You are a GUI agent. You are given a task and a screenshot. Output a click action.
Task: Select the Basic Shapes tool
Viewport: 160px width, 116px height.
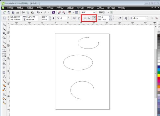pos(4,64)
